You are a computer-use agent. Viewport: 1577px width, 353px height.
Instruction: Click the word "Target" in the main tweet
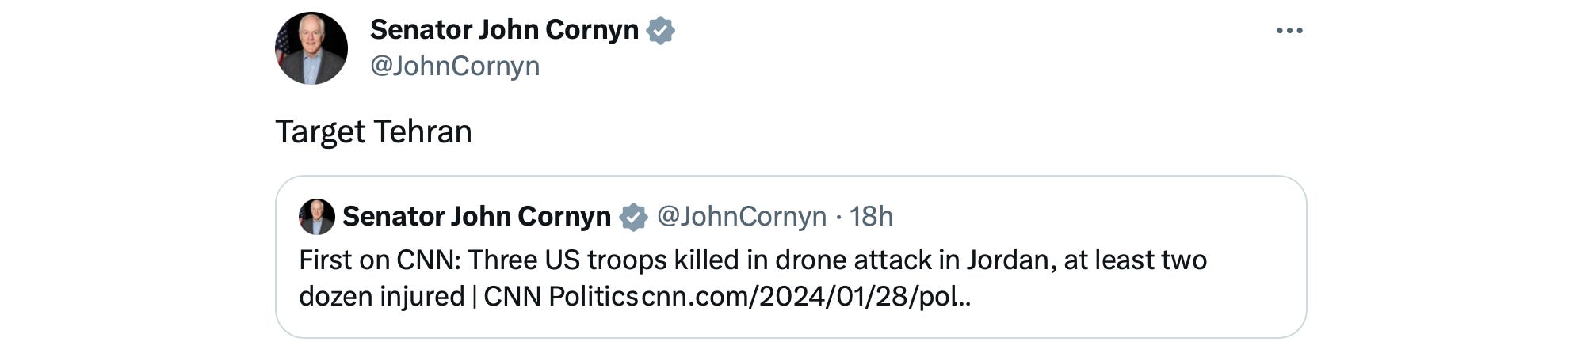pyautogui.click(x=320, y=131)
